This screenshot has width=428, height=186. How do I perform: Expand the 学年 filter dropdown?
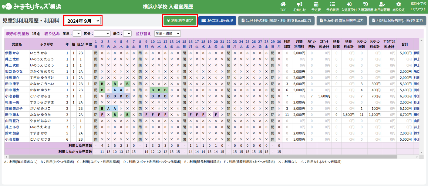click(77, 34)
